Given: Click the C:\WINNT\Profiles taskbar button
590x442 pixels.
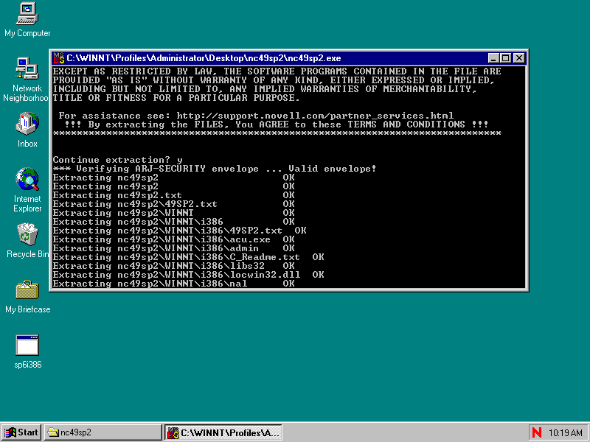Looking at the screenshot, I should 224,432.
